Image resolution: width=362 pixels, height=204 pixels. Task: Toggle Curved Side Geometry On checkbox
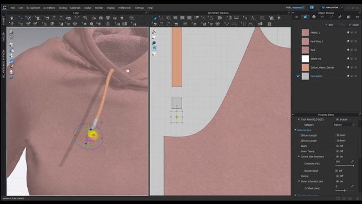(337, 156)
